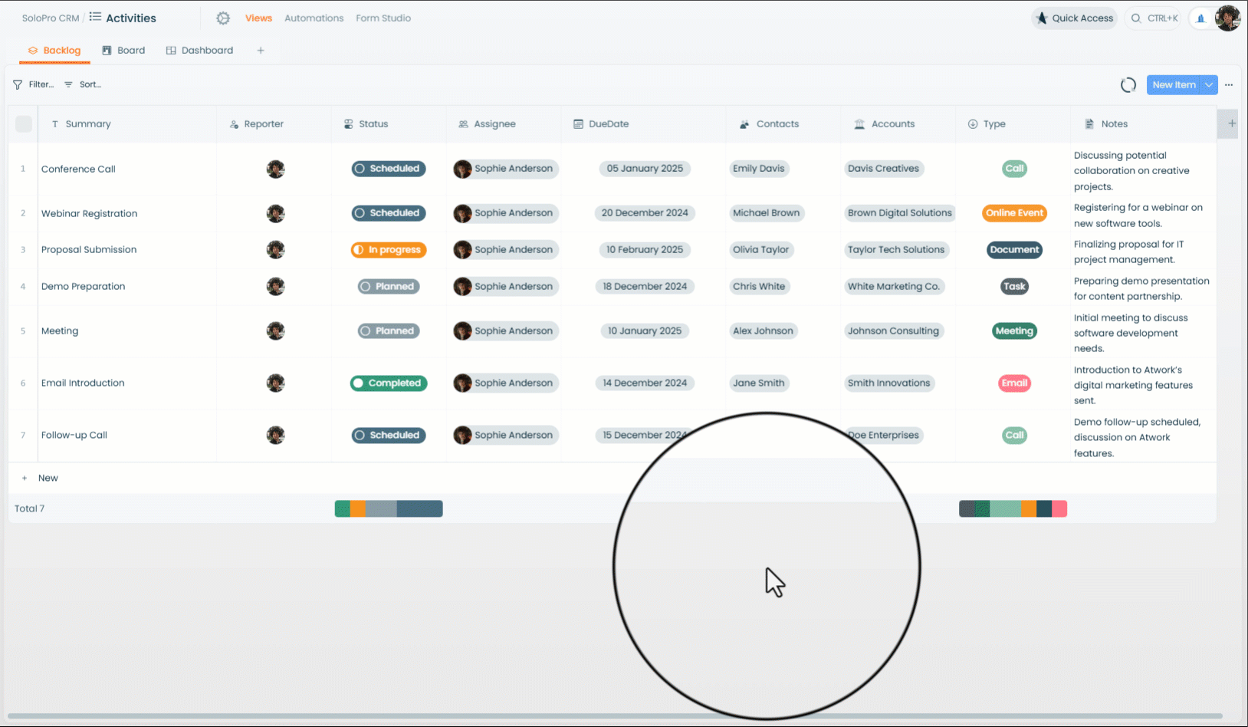Open Sophie Anderson assignee for Meeting row
1248x727 pixels.
tap(505, 331)
